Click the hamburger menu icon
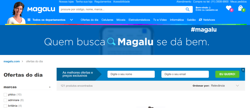This screenshot has width=250, height=108. coord(29,20)
